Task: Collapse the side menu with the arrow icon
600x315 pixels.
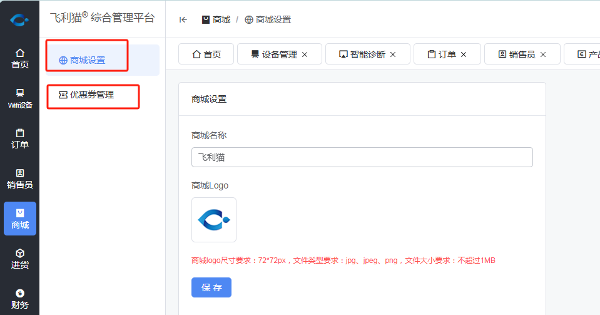Action: (183, 19)
